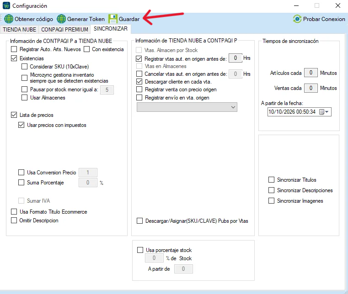Uncheck Lista de precios checkbox
The image size is (348, 294).
14,115
